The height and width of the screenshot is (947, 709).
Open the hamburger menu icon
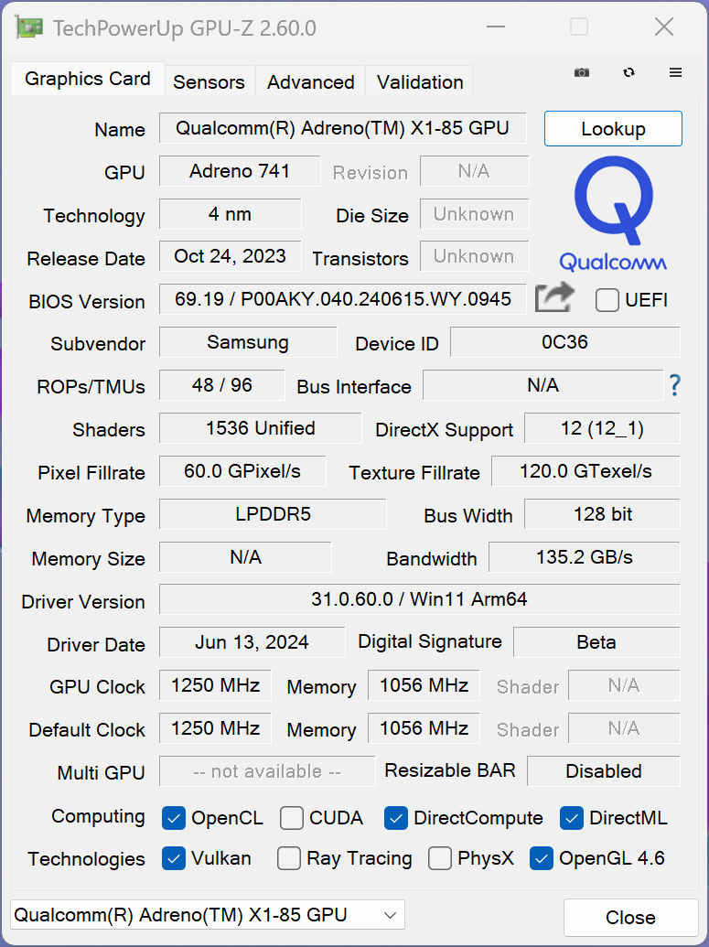pyautogui.click(x=675, y=73)
